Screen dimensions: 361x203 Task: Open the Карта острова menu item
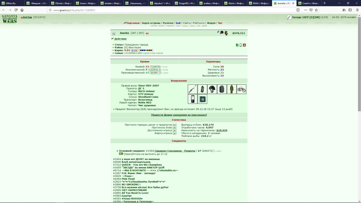coord(151,23)
